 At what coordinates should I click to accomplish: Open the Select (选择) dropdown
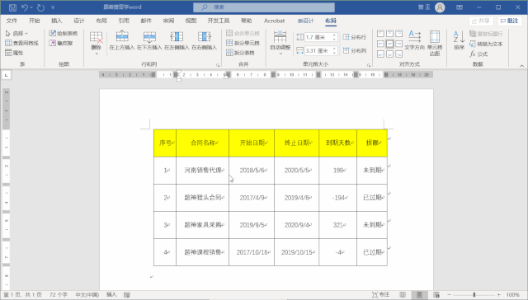click(x=16, y=33)
